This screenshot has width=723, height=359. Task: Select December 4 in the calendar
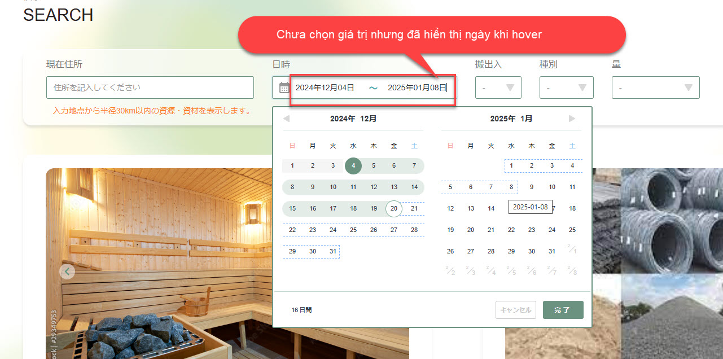coord(353,166)
